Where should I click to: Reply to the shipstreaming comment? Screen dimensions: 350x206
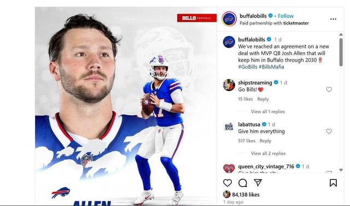[x=263, y=99]
